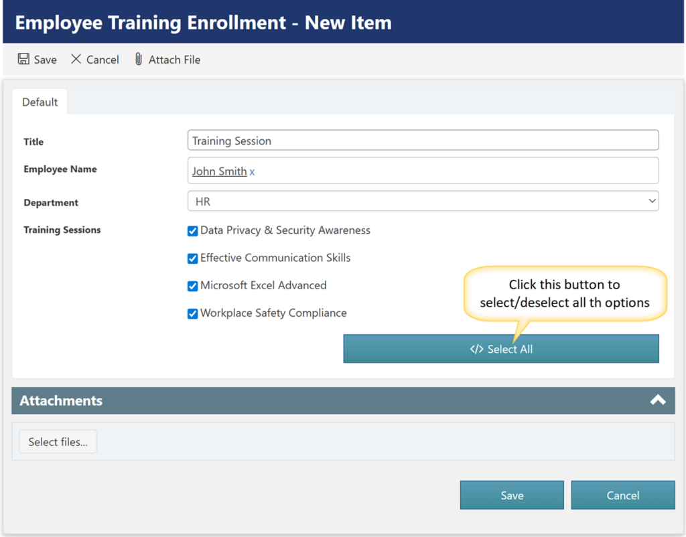This screenshot has width=686, height=537.
Task: Deselect Workplace Safety Compliance checkbox
Action: coord(193,313)
